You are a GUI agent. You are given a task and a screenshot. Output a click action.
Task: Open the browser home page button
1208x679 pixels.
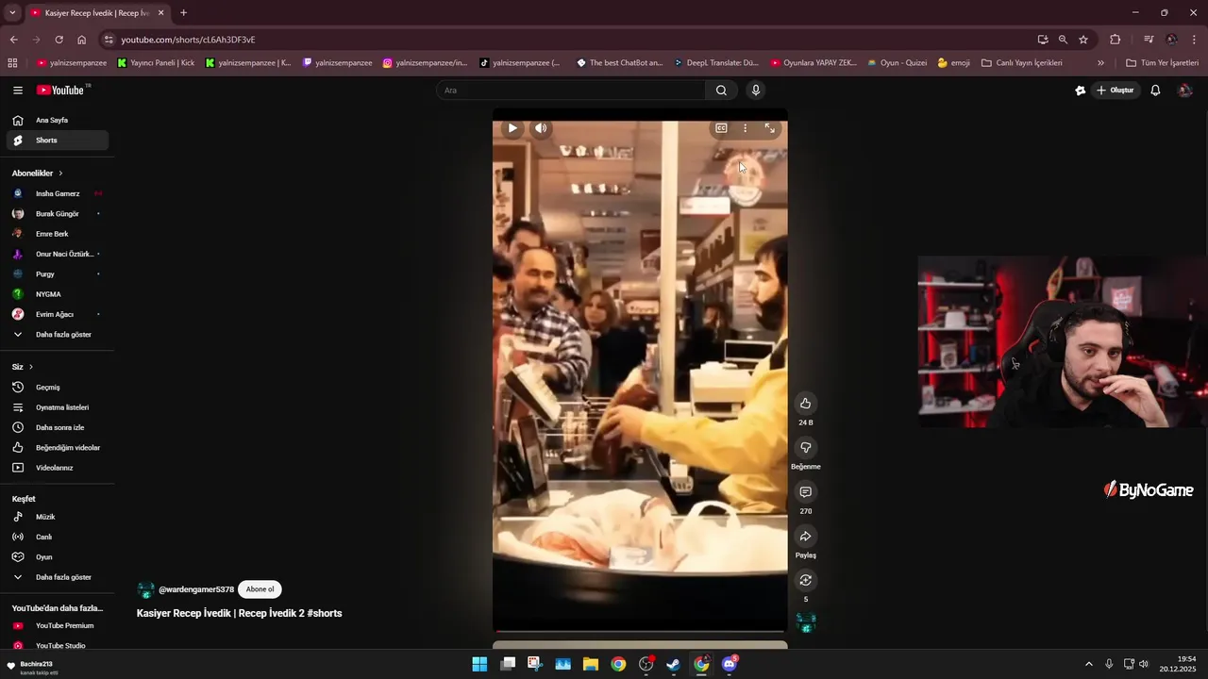point(82,40)
